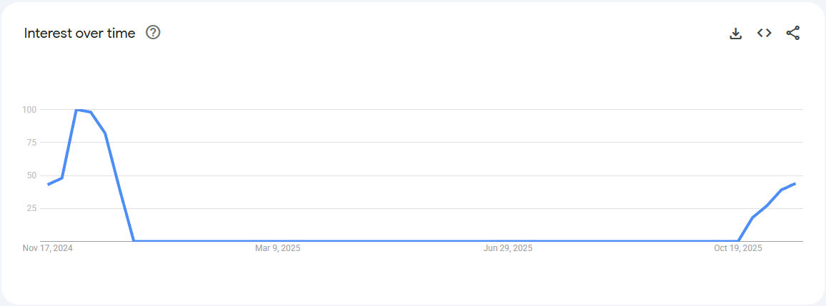Click the "Oct 19, 2025" date label
This screenshot has width=826, height=306.
[738, 248]
